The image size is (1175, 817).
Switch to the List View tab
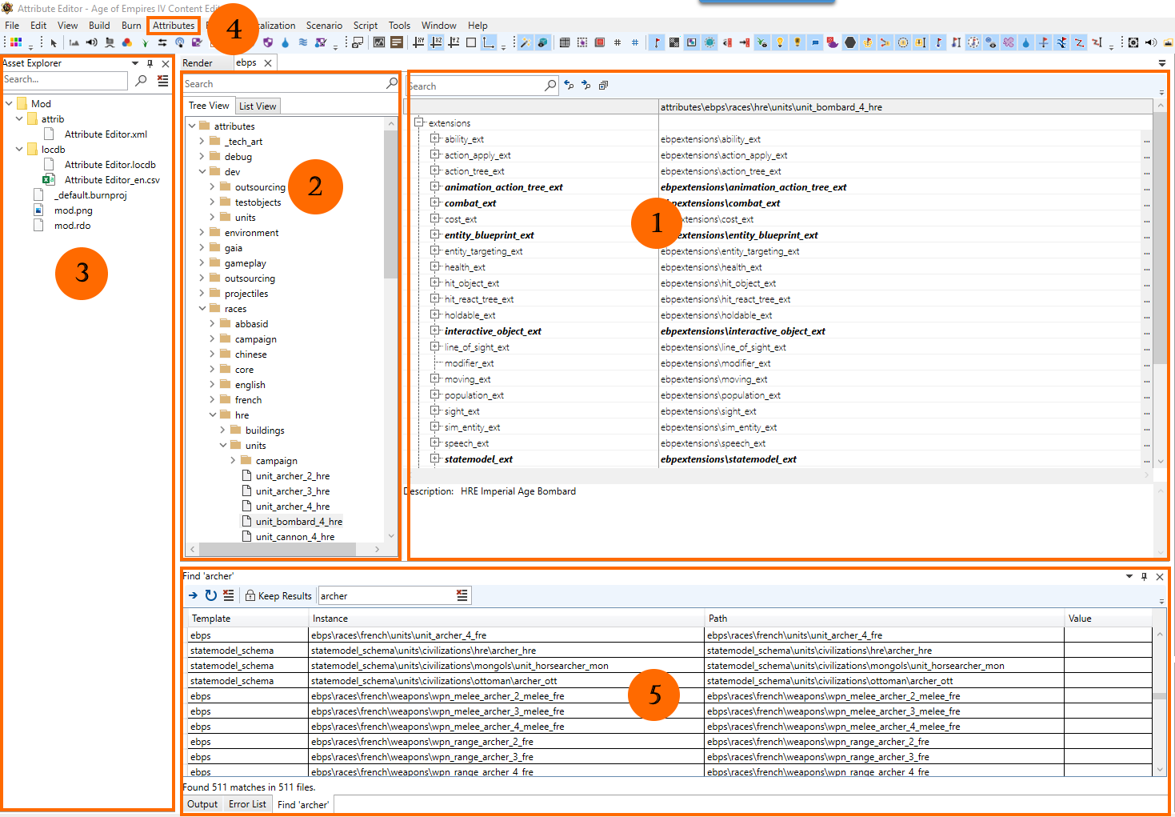pyautogui.click(x=258, y=106)
